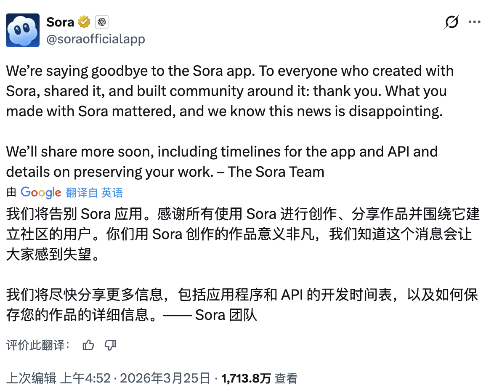This screenshot has width=494, height=388.
Task: Open the Sora display name link
Action: pyautogui.click(x=60, y=21)
